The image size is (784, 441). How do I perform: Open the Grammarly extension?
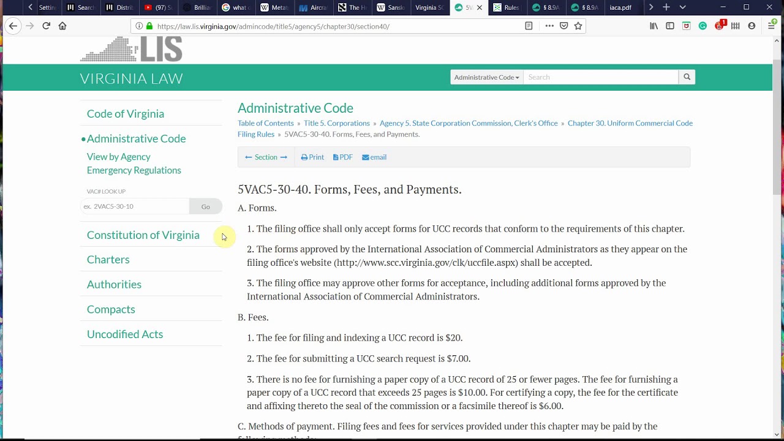703,26
